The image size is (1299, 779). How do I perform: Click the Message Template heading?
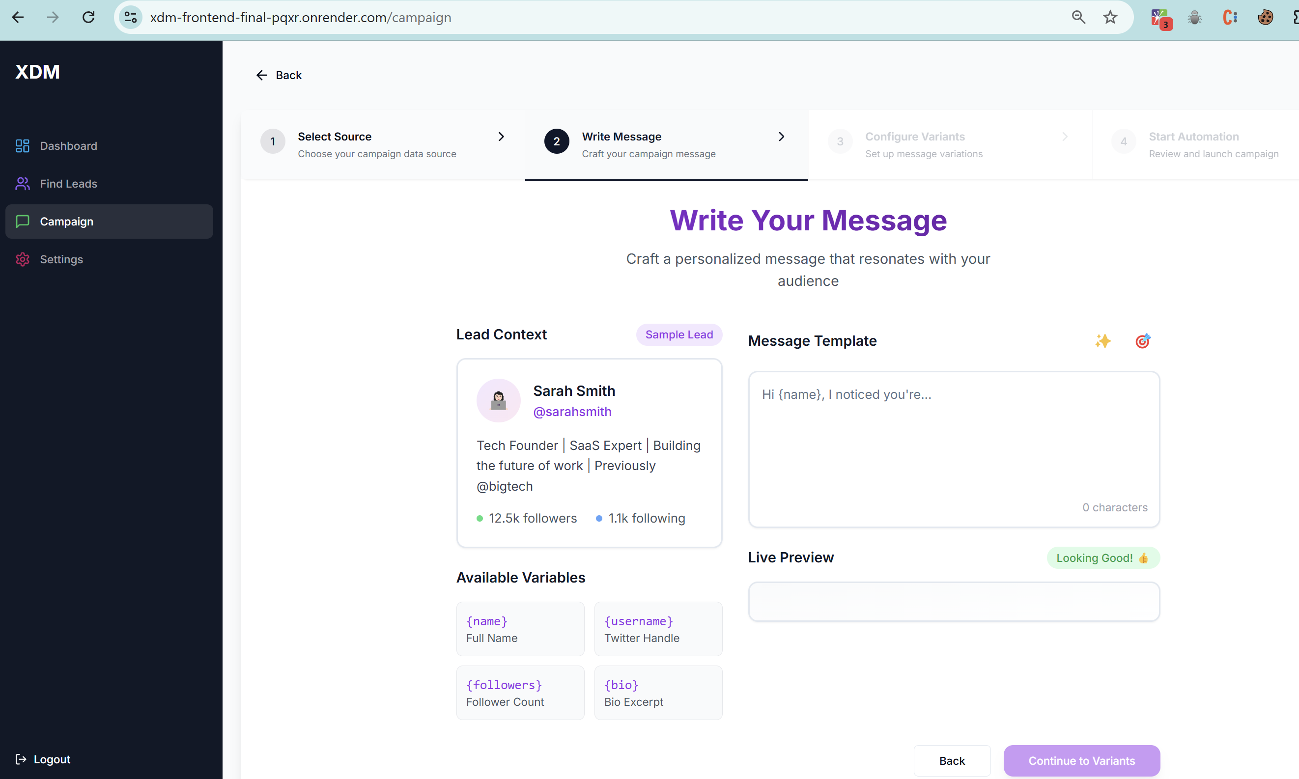(x=812, y=341)
